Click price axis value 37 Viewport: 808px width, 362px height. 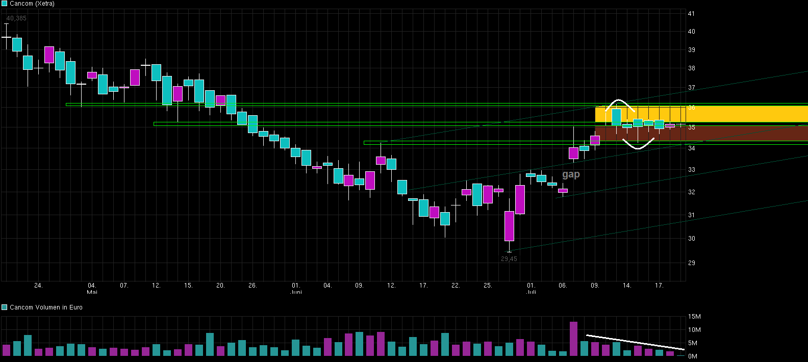click(x=691, y=88)
